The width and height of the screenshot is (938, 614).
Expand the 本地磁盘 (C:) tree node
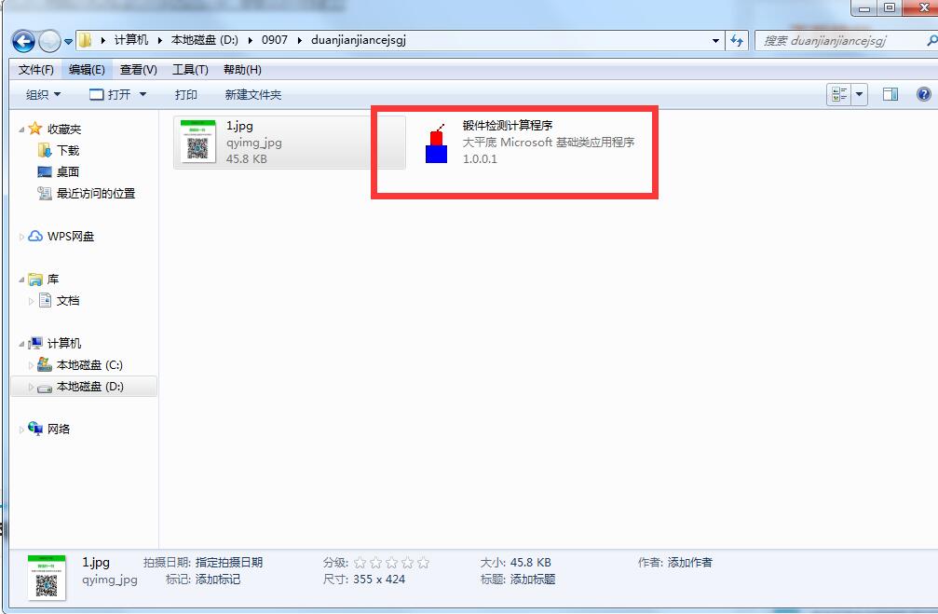point(31,365)
